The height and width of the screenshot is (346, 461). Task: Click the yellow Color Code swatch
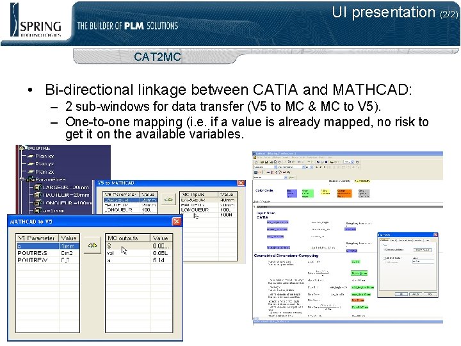325,192
